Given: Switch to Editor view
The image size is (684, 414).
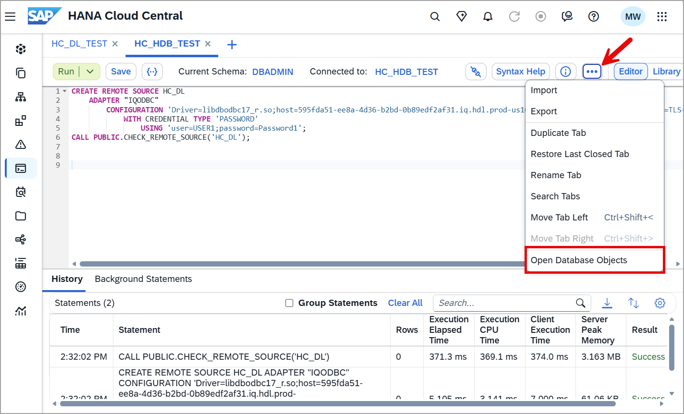Looking at the screenshot, I should pos(631,72).
